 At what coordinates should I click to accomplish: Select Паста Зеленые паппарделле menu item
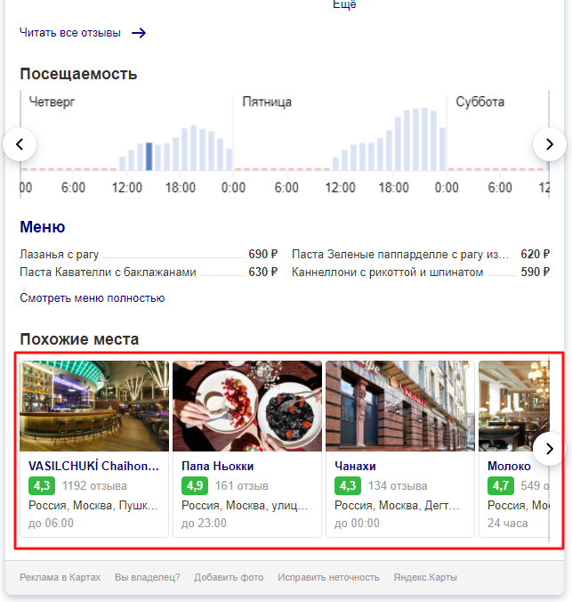(x=400, y=254)
